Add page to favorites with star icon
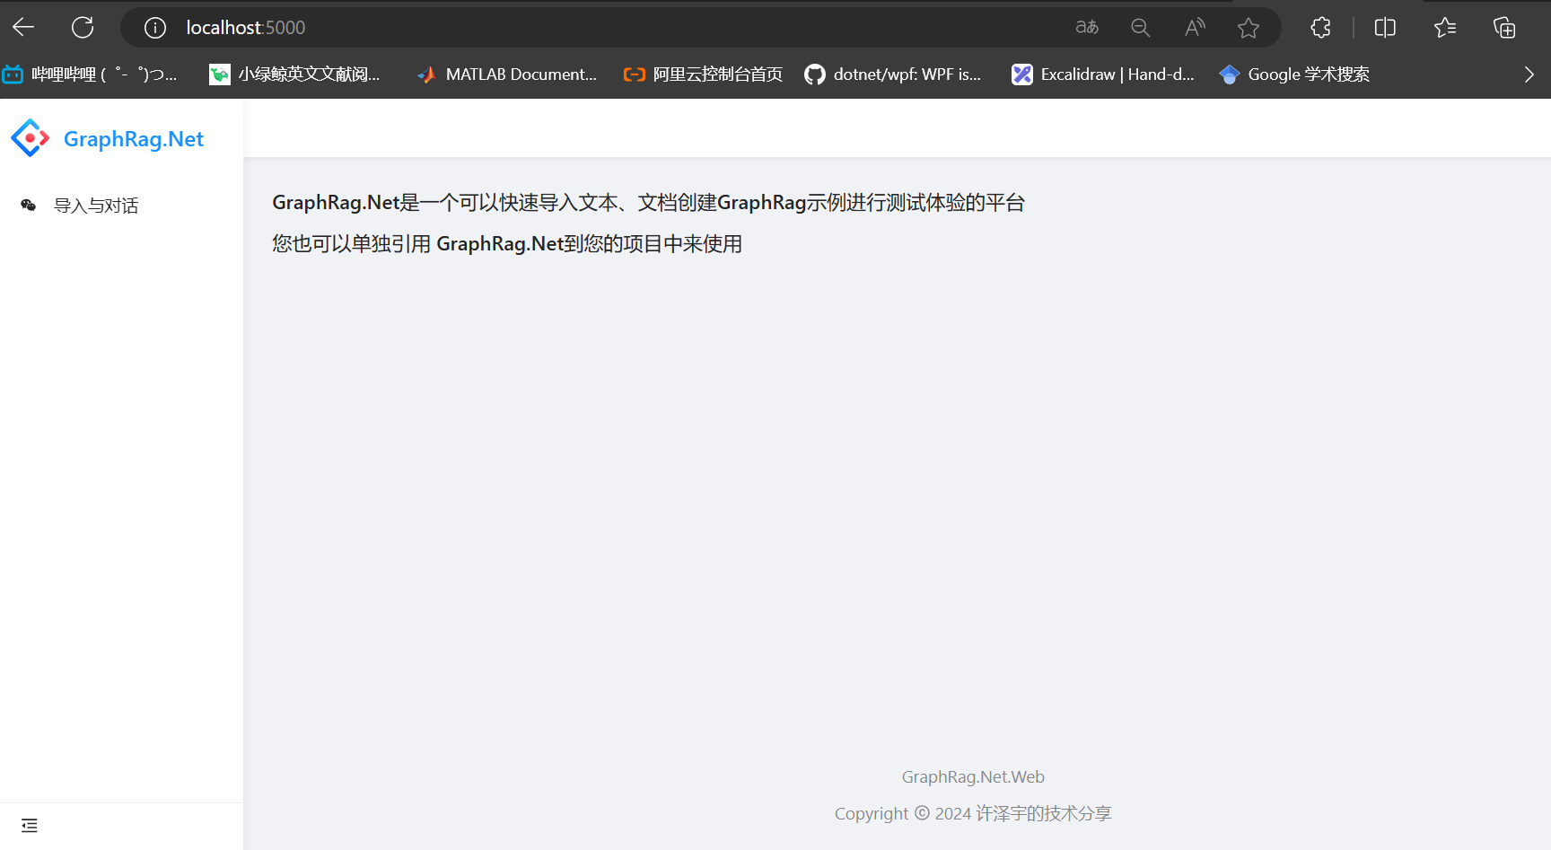Image resolution: width=1551 pixels, height=850 pixels. (x=1249, y=28)
